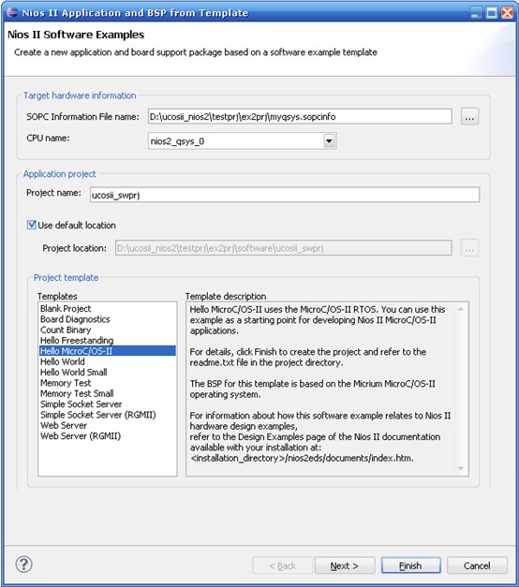519x587 pixels.
Task: Choose Count Binary template
Action: (x=66, y=330)
